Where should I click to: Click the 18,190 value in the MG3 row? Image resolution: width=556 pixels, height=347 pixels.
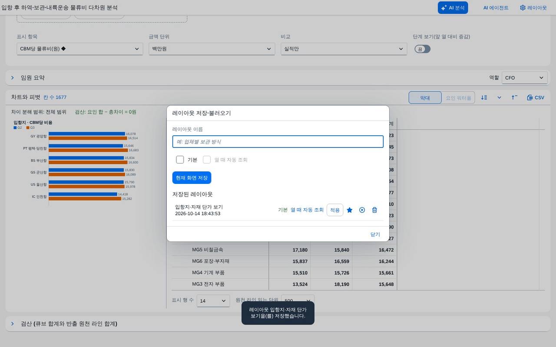342,284
